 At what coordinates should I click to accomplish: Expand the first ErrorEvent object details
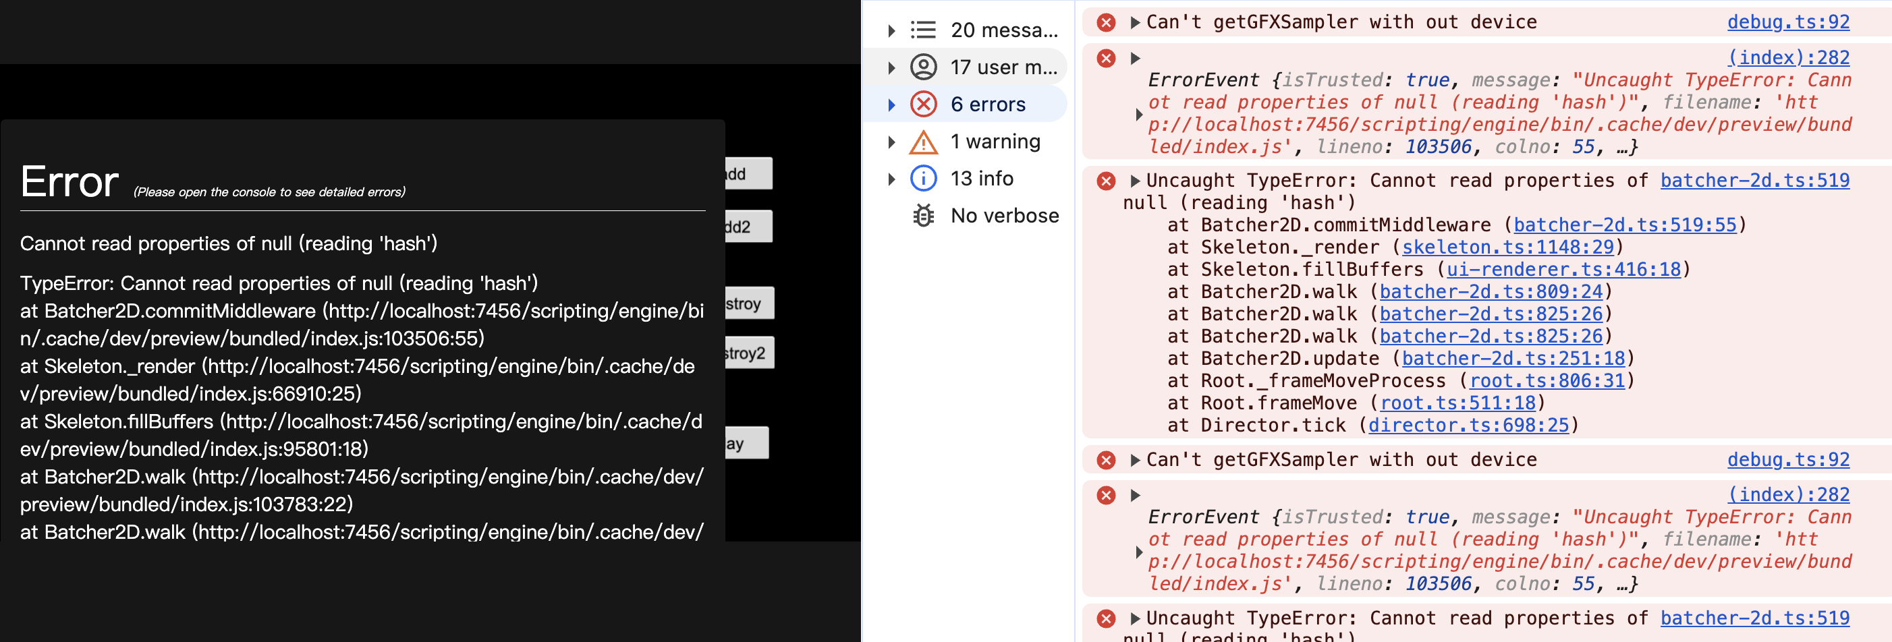[1138, 115]
